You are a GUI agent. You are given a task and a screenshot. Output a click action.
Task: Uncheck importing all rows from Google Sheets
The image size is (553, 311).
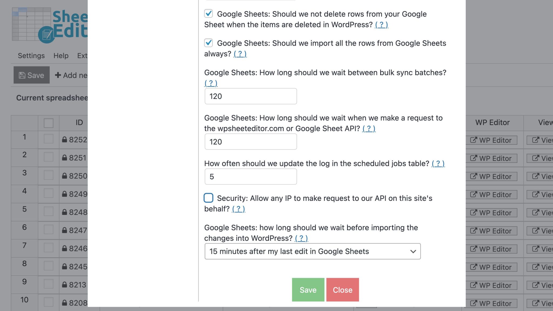click(208, 43)
